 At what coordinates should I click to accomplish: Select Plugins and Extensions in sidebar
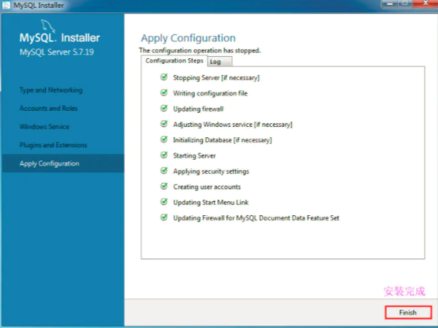[x=53, y=145]
